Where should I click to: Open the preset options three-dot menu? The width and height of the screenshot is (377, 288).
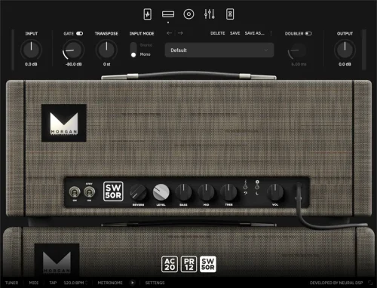click(x=271, y=33)
